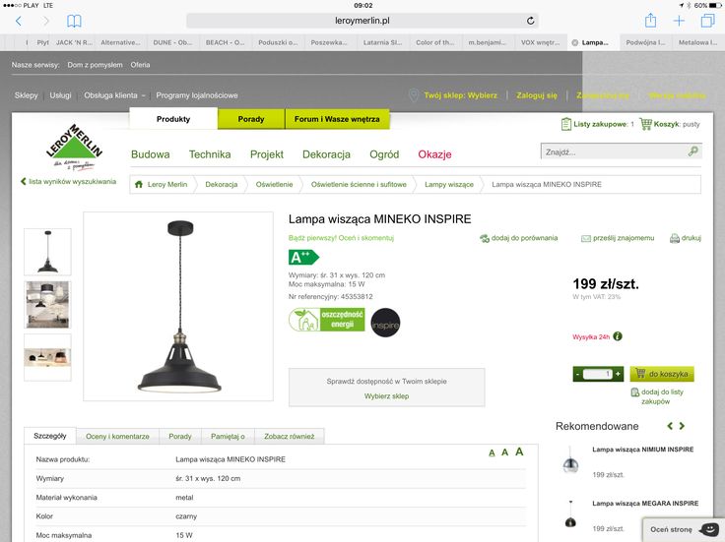The image size is (725, 542).
Task: Open the Forum i Wasze wnętrza tab
Action: tap(337, 119)
